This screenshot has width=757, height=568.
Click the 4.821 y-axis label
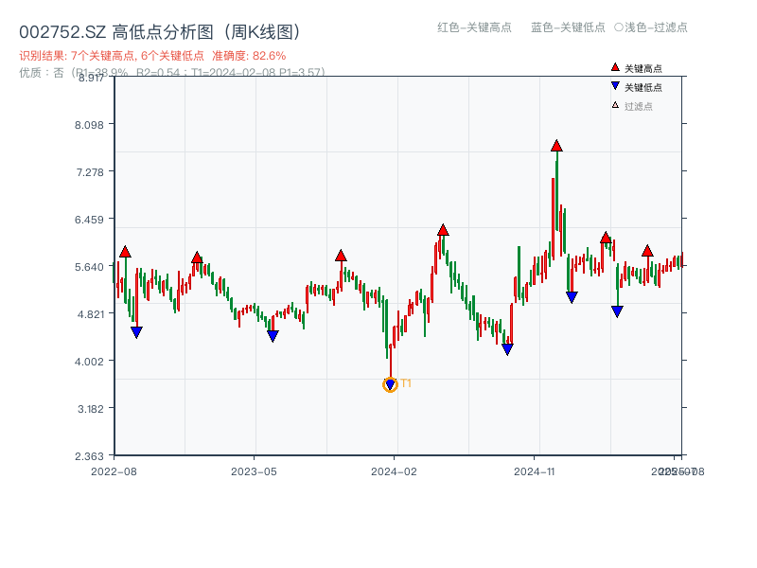click(90, 314)
